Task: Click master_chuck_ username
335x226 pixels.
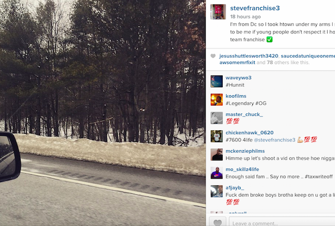Action: pos(244,114)
